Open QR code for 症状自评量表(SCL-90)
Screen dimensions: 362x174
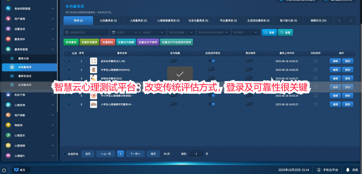315,61
